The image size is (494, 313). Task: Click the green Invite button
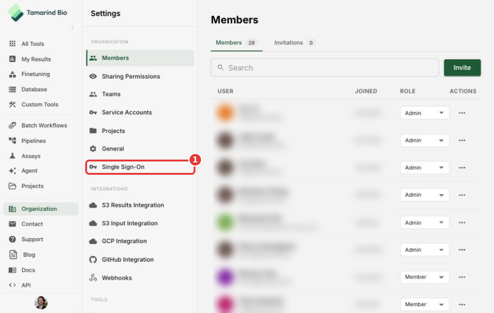[x=462, y=68]
